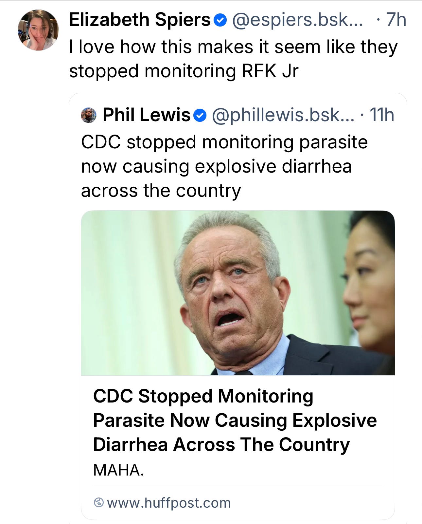This screenshot has height=524, width=422.
Task: Click the www.huffpost.com source link
Action: tap(169, 503)
